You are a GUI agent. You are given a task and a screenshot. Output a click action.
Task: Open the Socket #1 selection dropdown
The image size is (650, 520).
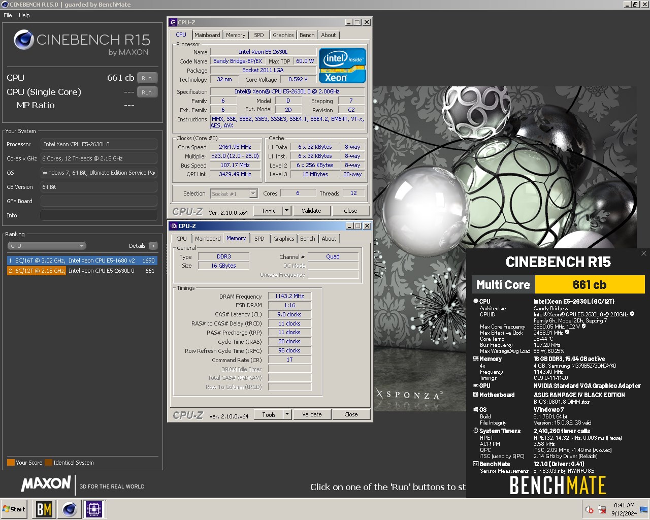234,194
